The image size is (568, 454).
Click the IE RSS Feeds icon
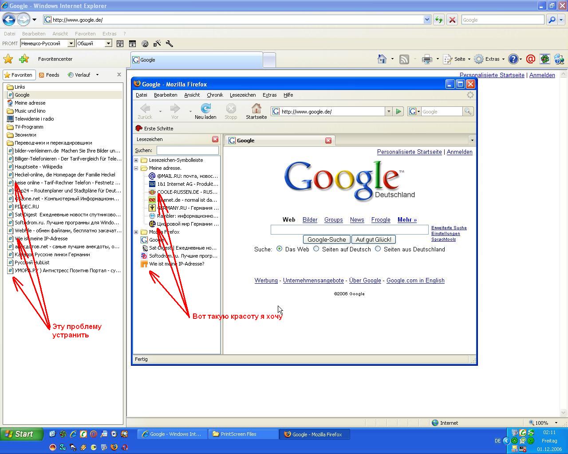pos(404,59)
